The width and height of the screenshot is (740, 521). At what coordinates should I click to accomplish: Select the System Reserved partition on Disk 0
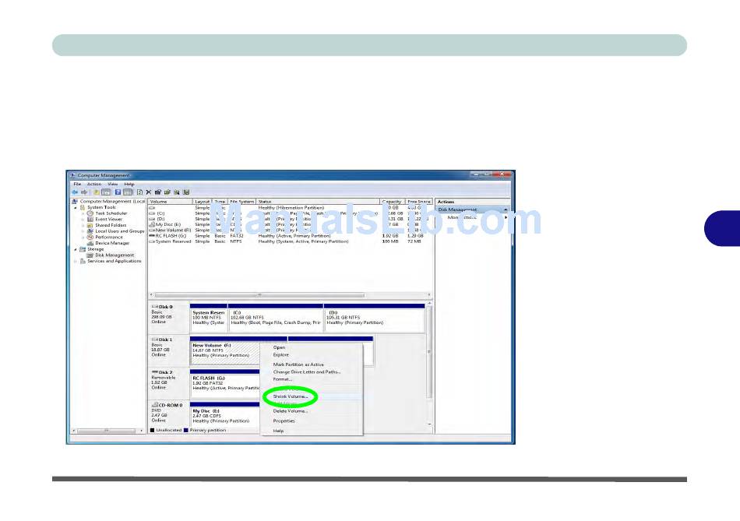208,318
